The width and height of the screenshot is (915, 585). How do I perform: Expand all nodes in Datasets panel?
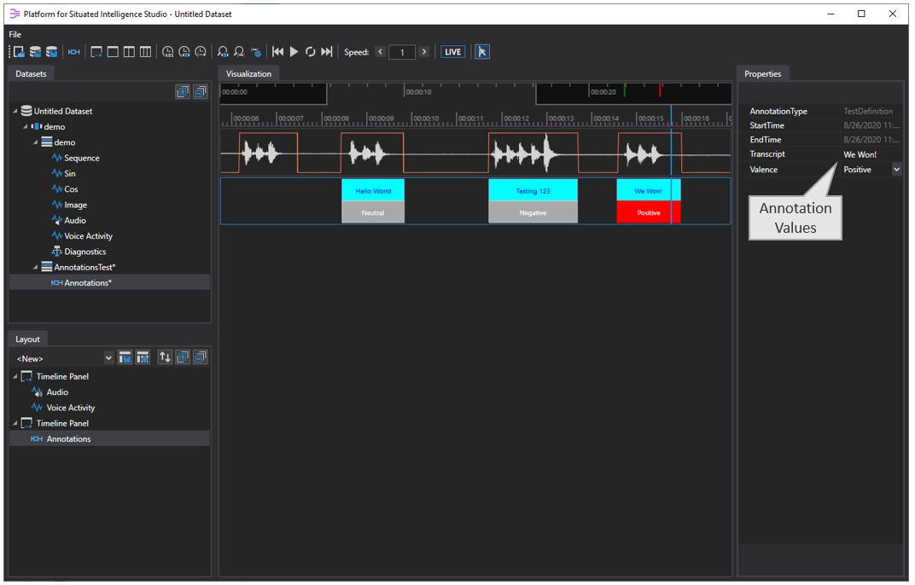pos(183,92)
